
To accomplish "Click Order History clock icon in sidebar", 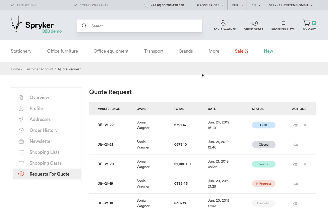I will tap(21, 130).
